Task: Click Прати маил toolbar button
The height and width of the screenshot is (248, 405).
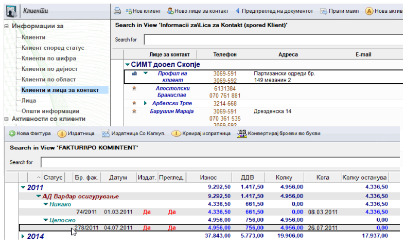Action: [x=340, y=11]
